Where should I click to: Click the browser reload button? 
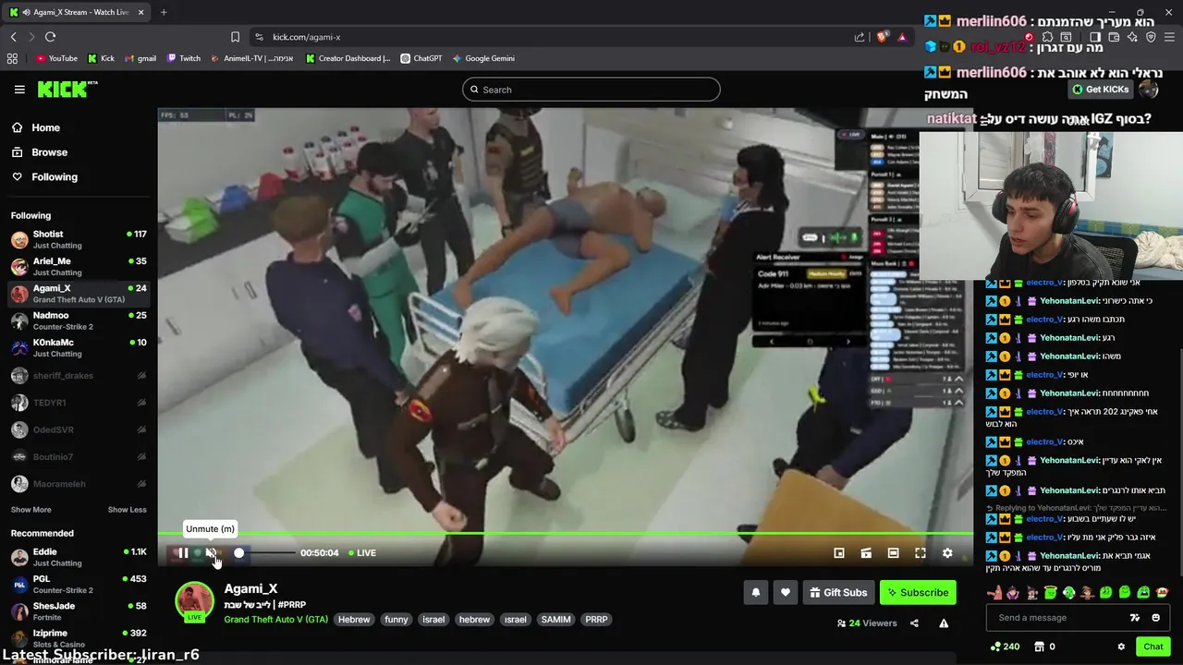point(50,37)
